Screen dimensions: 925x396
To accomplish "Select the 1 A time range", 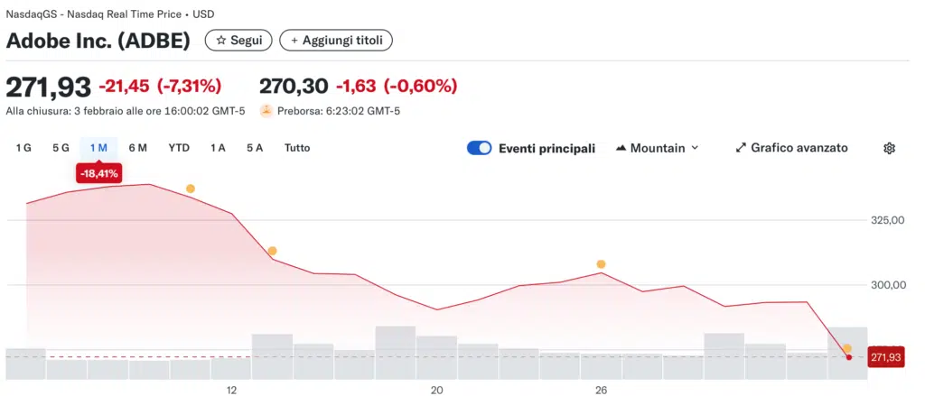I will pos(218,148).
